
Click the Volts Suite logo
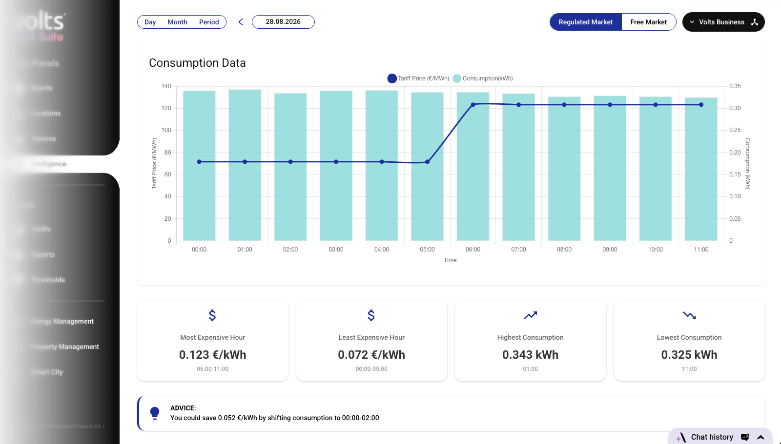[x=40, y=27]
